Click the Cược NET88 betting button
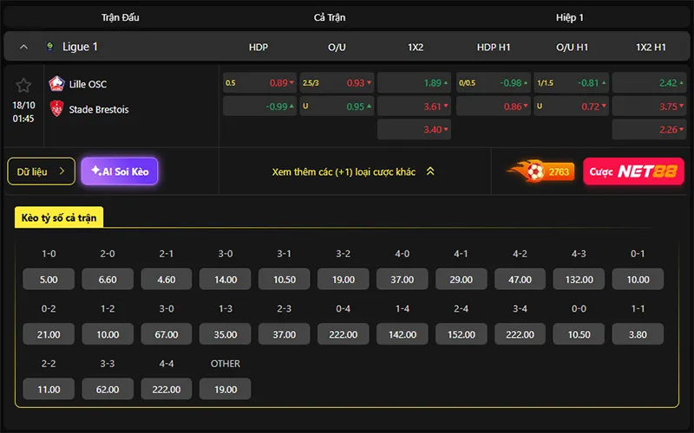 click(633, 171)
